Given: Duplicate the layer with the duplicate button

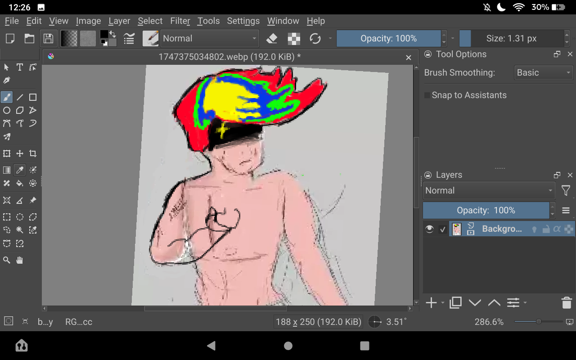Looking at the screenshot, I should point(455,303).
